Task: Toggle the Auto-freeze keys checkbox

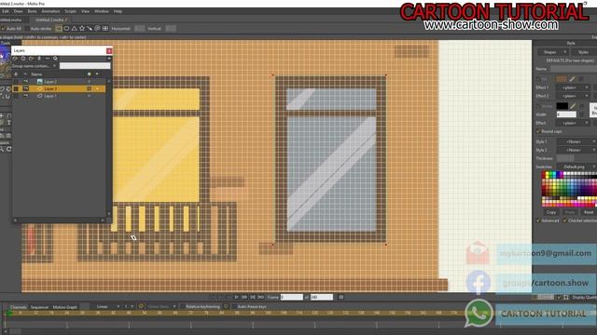Action: tap(234, 306)
